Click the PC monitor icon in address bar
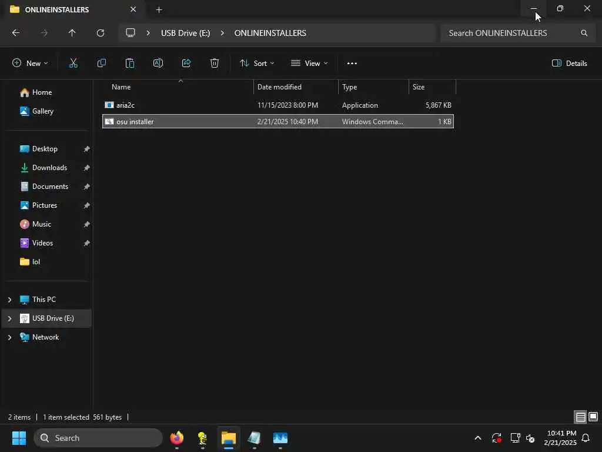Image resolution: width=602 pixels, height=452 pixels. pos(131,33)
